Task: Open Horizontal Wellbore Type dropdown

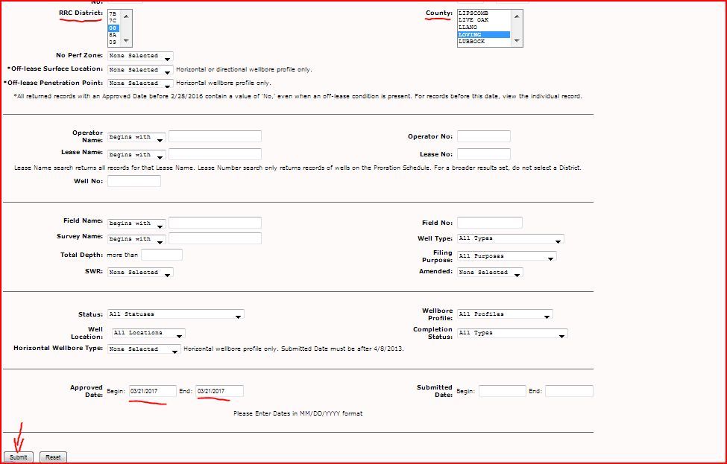Action: click(x=144, y=349)
